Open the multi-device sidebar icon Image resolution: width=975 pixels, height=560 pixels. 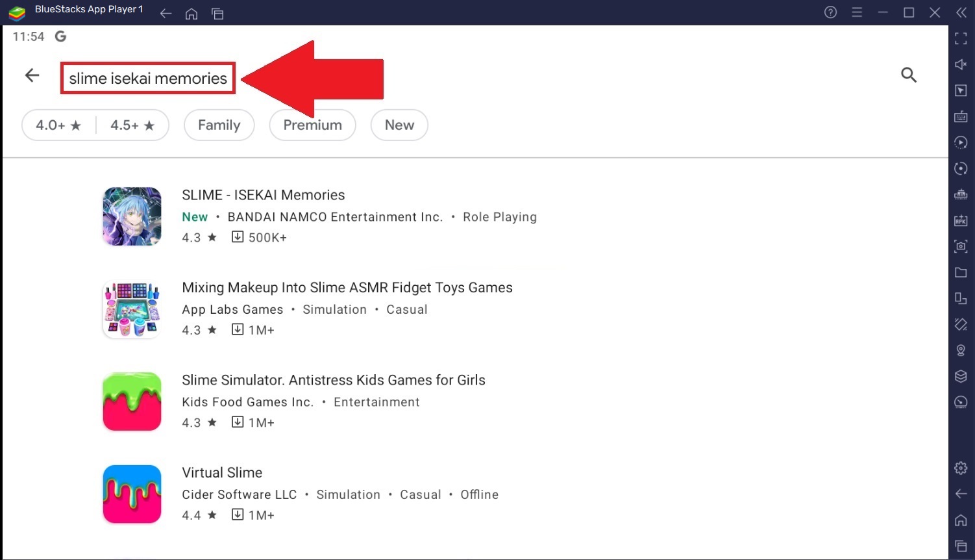961,298
